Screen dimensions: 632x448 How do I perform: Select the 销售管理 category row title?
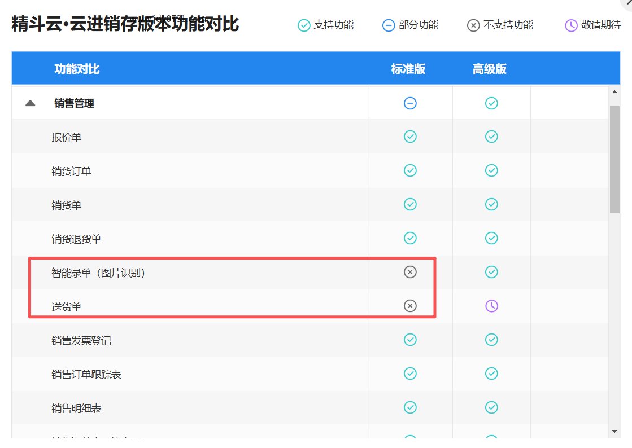74,103
